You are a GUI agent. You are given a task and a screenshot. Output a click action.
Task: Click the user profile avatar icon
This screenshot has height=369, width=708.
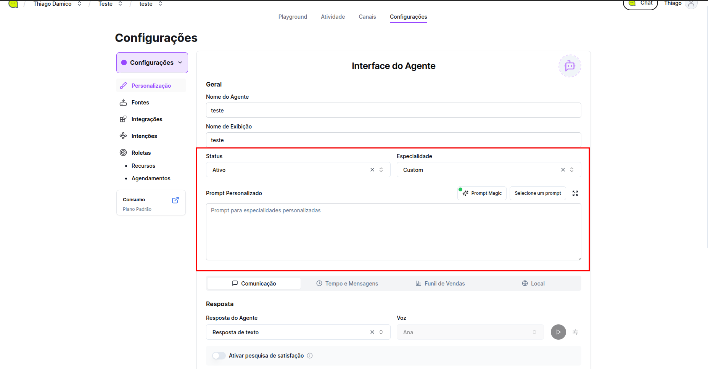691,4
